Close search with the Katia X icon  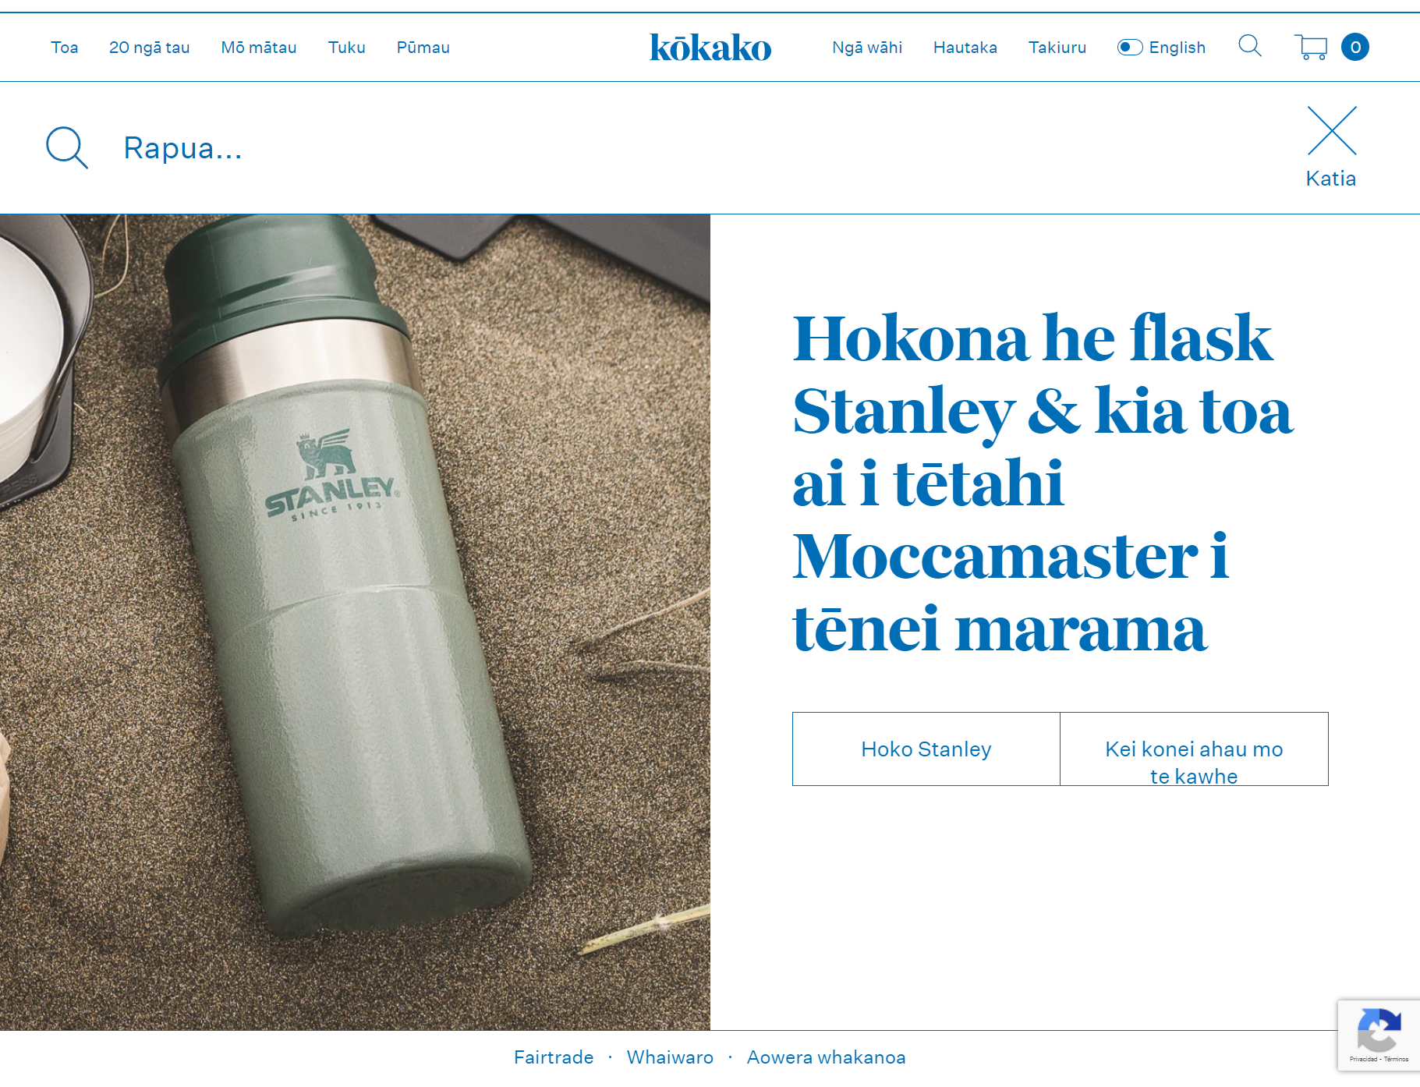pos(1332,131)
